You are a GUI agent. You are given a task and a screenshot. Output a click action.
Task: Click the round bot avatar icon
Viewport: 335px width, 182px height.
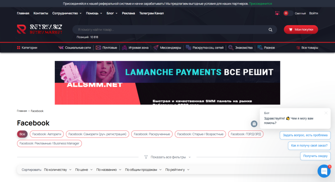pos(254,124)
